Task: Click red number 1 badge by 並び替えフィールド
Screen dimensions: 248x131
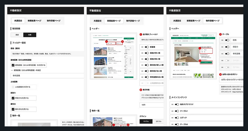Action: [x=140, y=35]
